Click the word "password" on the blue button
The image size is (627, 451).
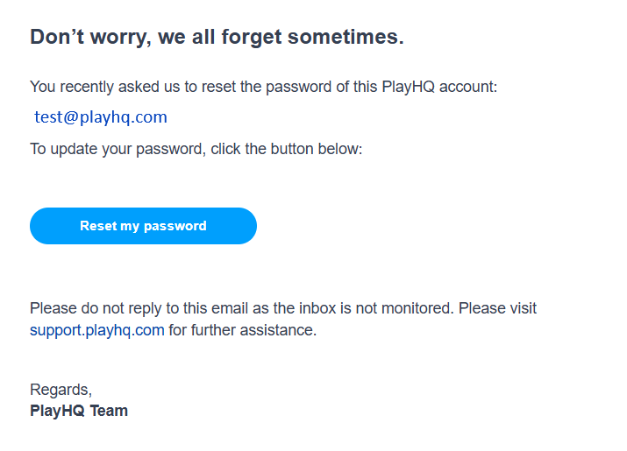pyautogui.click(x=175, y=226)
